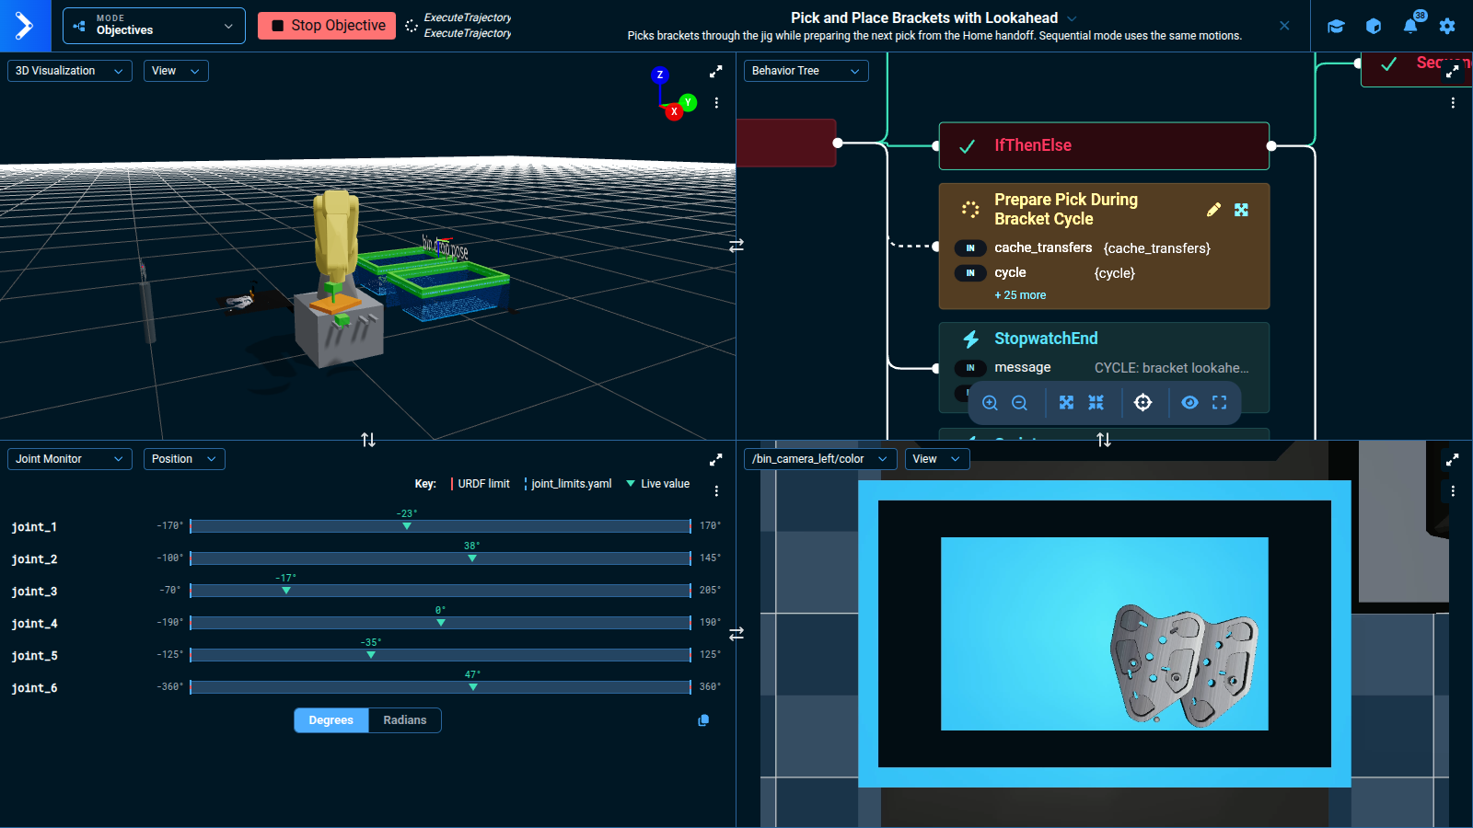Open the graduation cap tutorials icon

(x=1336, y=26)
